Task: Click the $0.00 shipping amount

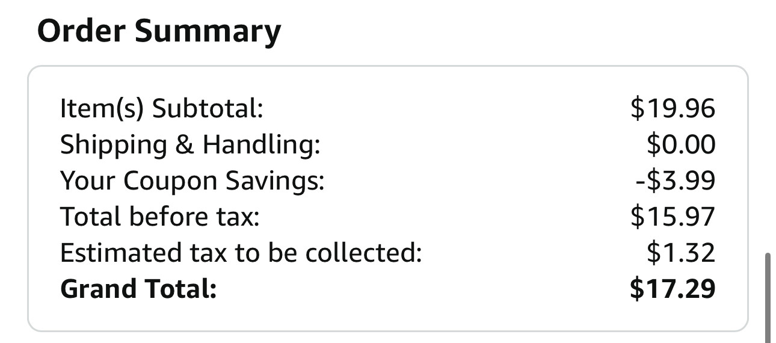Action: [682, 144]
